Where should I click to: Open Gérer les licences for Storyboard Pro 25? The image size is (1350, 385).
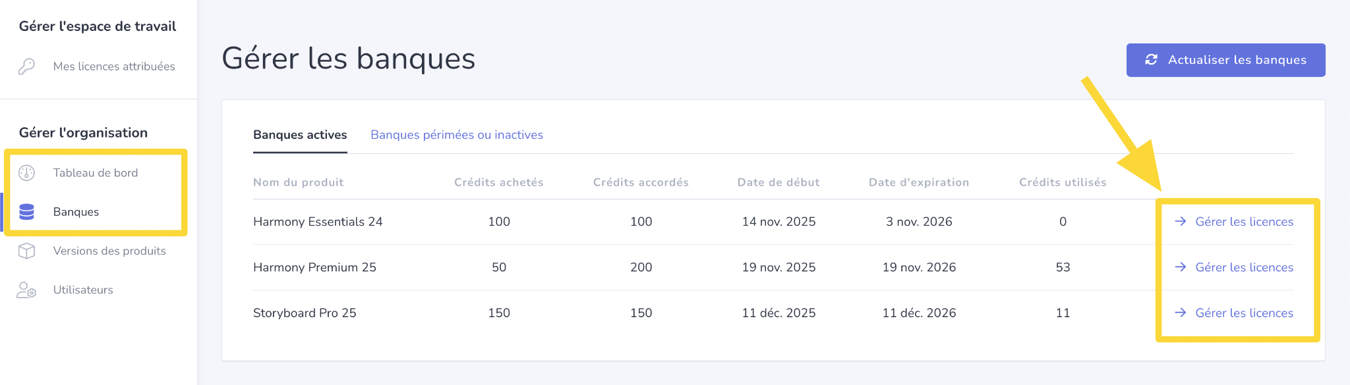pos(1244,313)
